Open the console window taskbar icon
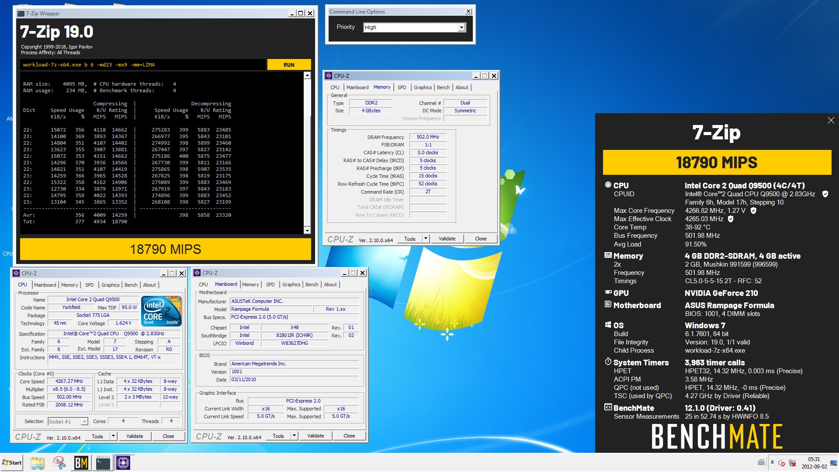The height and width of the screenshot is (472, 839). point(103,463)
